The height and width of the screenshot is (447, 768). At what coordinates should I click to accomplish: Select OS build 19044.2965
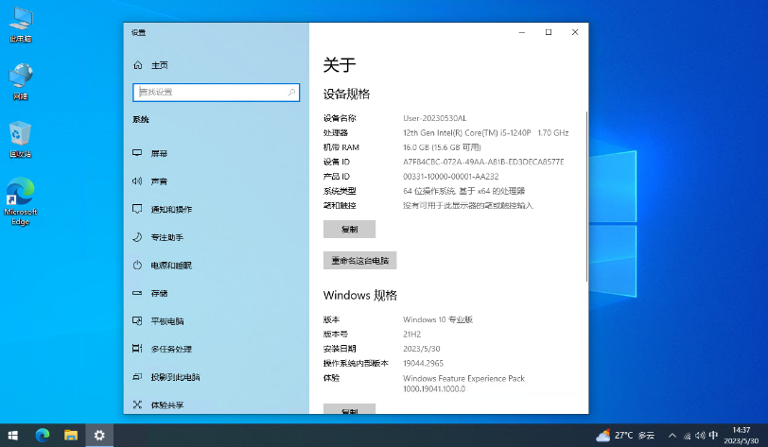point(423,363)
